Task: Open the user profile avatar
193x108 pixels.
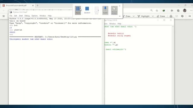Action: pyautogui.click(x=185, y=10)
